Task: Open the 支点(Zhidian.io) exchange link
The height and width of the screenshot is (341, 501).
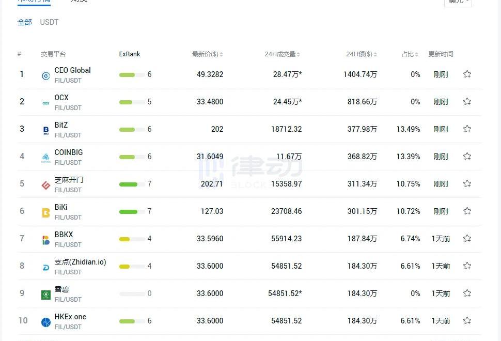Action: [80, 262]
